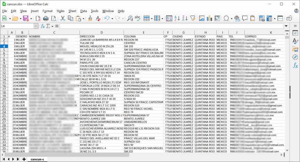The height and width of the screenshot is (162, 300).
Task: Open the Sidebar Settings hamburger menu
Action: pos(295,26)
